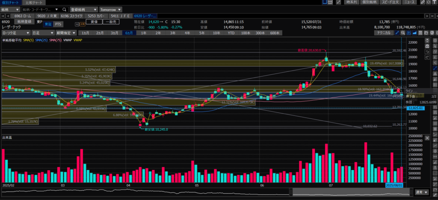Select YTD period range

tap(231, 33)
